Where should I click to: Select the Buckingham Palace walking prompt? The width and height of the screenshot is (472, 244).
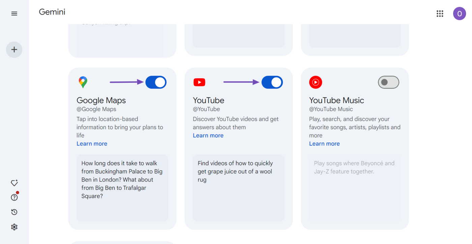[122, 188]
